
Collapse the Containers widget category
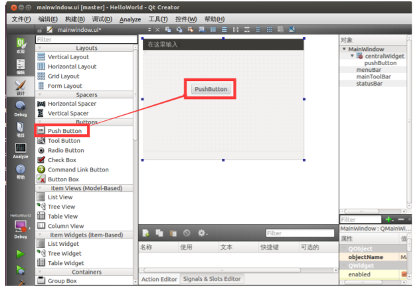pyautogui.click(x=40, y=272)
